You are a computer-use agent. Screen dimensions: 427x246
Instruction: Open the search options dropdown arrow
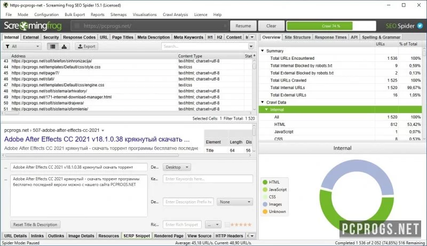251,46
